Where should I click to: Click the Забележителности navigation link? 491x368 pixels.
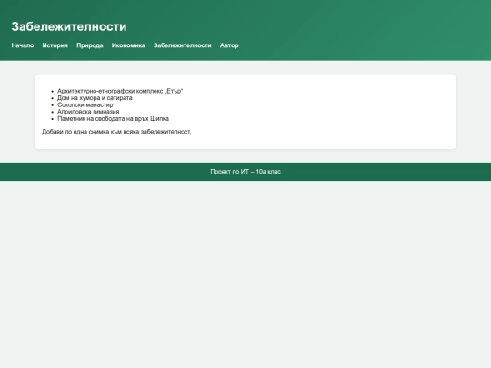[183, 45]
